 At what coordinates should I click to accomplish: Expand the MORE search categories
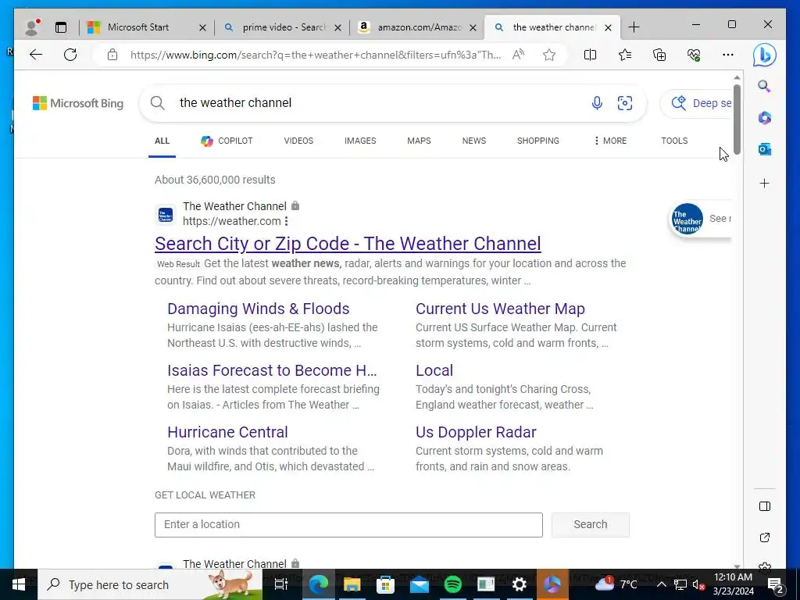point(610,141)
